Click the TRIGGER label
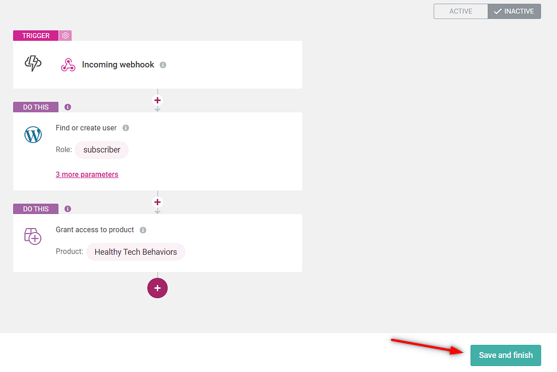The image size is (557, 372). coord(36,35)
